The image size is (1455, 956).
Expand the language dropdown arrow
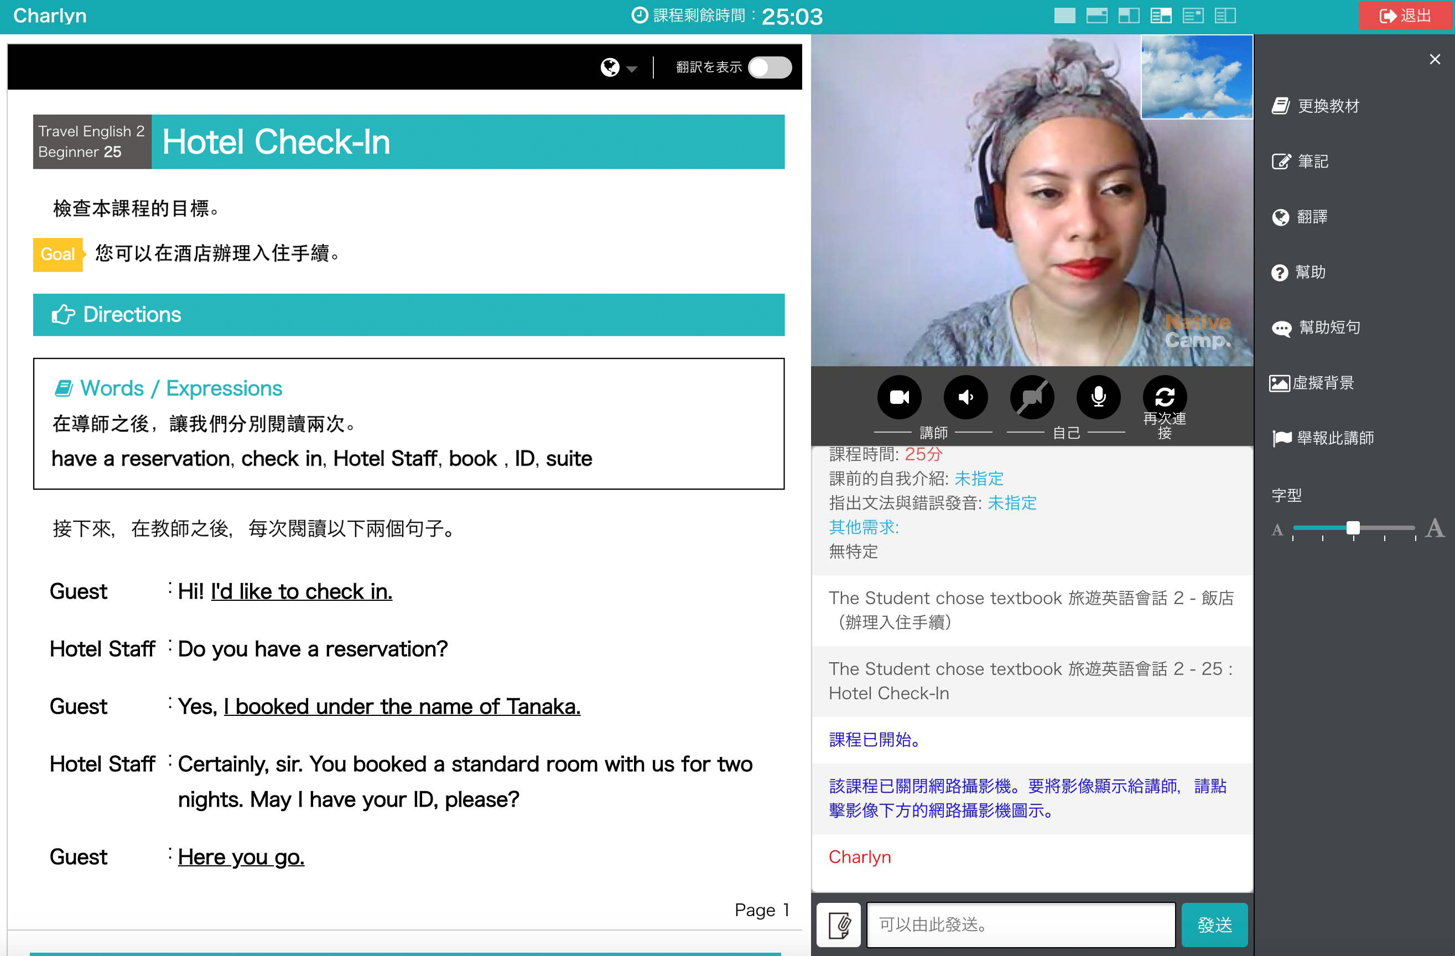(632, 69)
